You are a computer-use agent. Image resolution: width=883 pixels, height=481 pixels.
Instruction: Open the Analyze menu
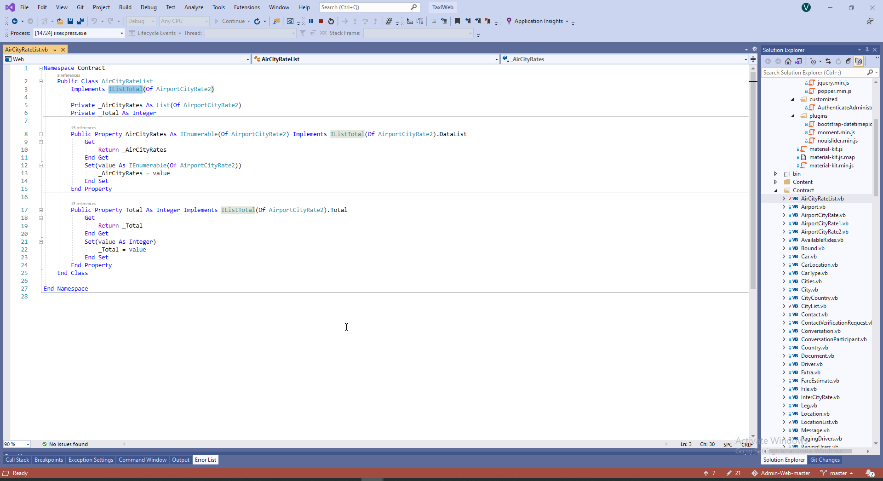[x=194, y=7]
